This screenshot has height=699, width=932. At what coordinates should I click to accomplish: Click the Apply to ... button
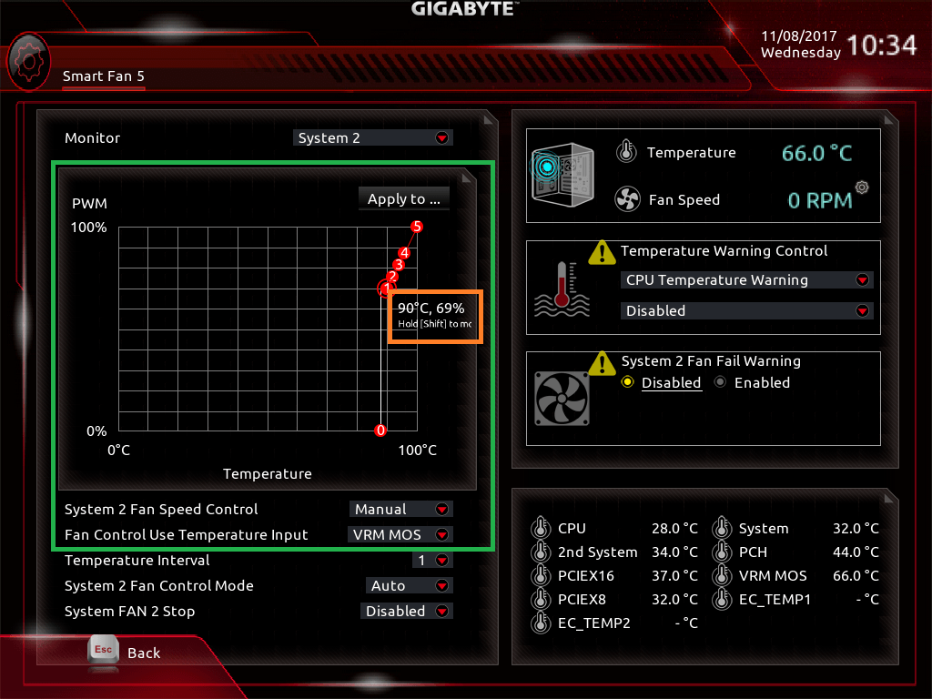[x=403, y=199]
